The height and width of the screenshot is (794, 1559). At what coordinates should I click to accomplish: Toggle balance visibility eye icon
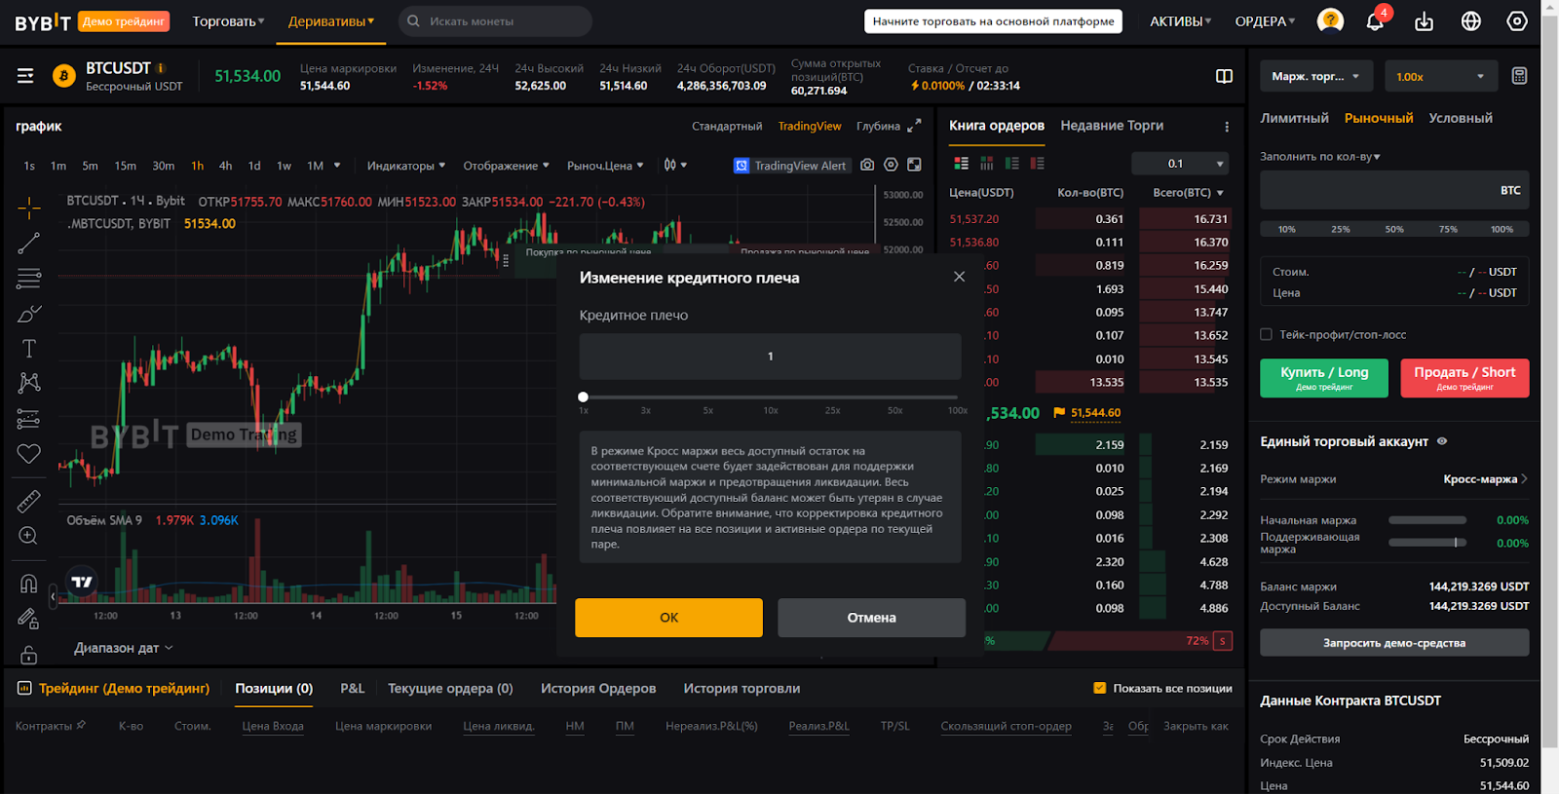tap(1442, 441)
